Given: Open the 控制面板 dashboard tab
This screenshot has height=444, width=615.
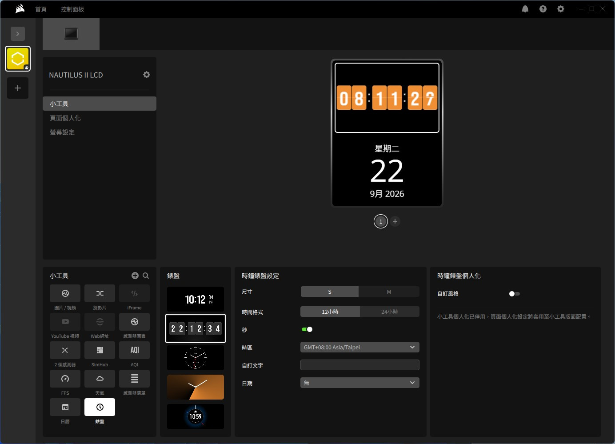Looking at the screenshot, I should pos(72,9).
